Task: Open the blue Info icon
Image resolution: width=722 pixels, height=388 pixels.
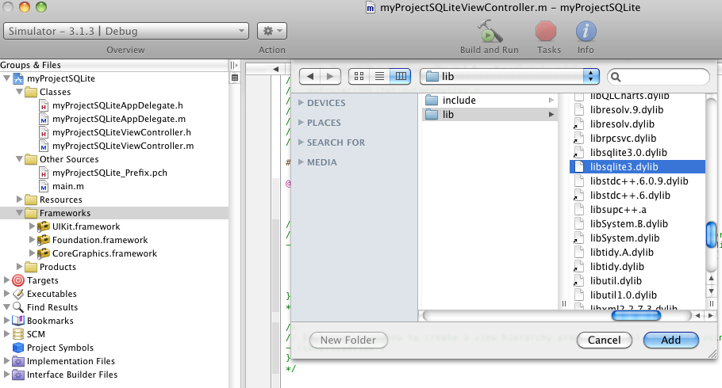Action: coord(586,31)
